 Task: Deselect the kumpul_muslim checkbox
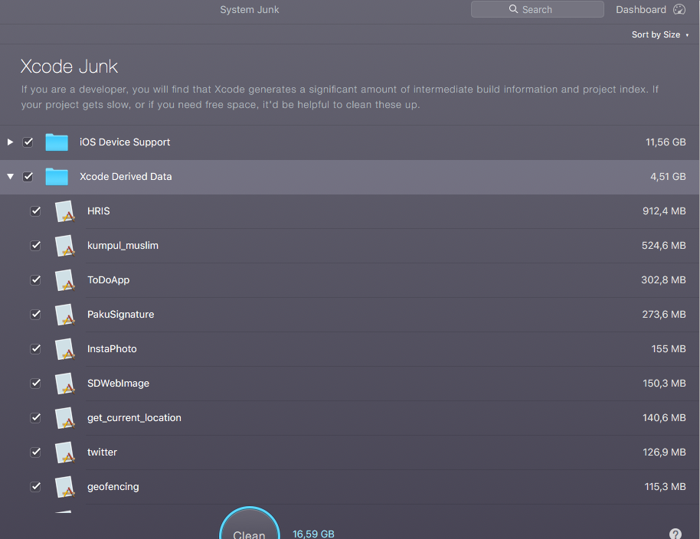point(36,245)
